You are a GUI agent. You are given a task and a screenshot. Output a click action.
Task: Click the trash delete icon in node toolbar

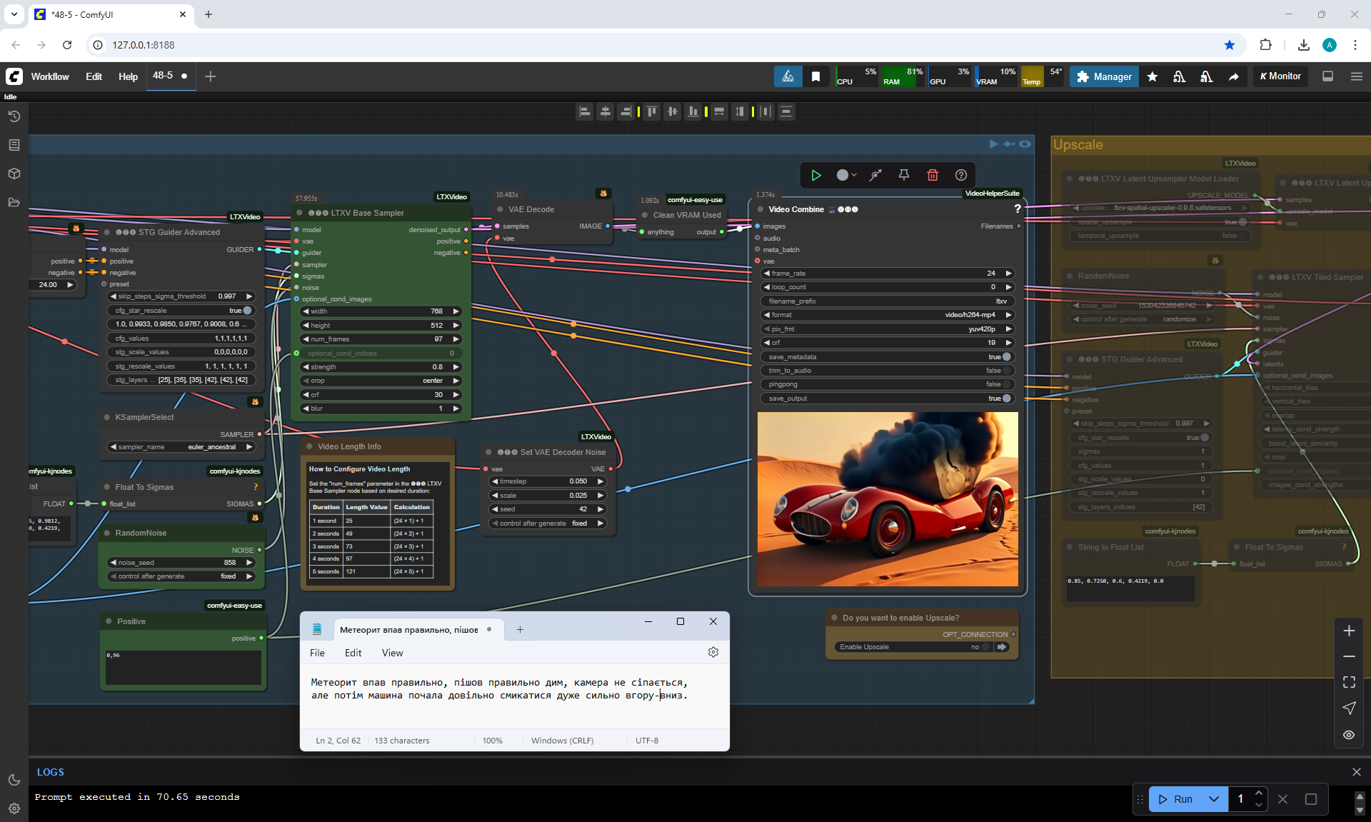point(932,175)
